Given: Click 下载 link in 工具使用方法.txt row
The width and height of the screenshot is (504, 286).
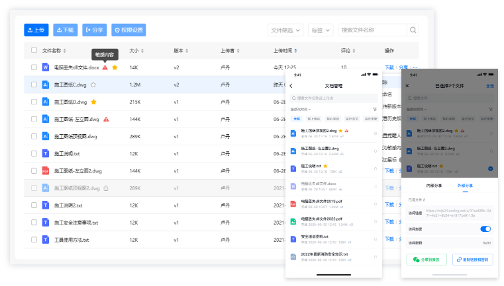Looking at the screenshot, I should pyautogui.click(x=389, y=239).
